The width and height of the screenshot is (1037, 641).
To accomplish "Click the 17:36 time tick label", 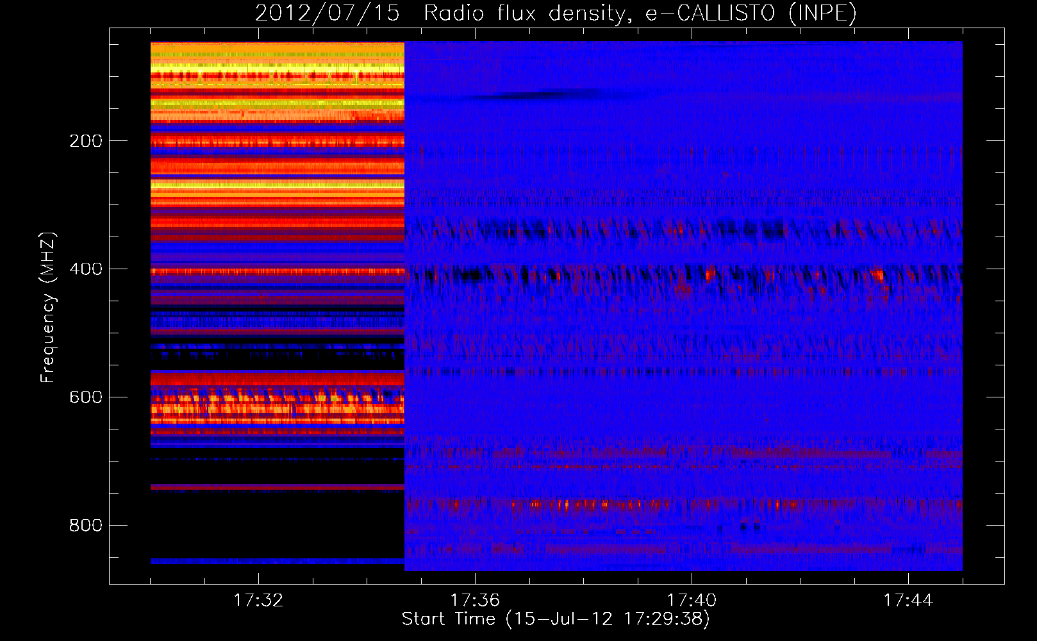I will [475, 601].
